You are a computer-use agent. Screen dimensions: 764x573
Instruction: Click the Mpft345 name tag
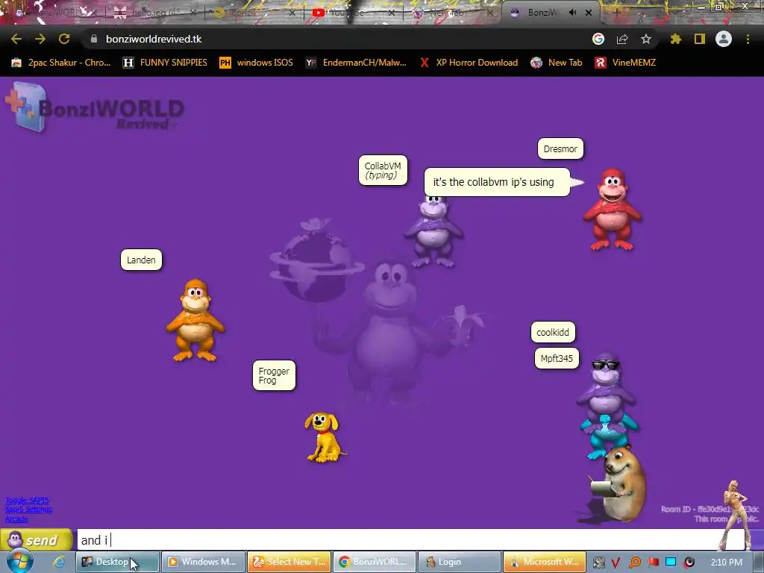[557, 359]
